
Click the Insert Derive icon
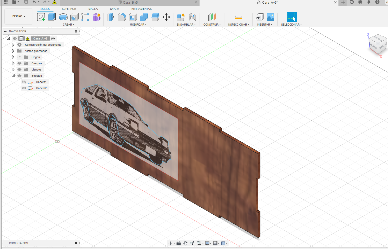point(259,17)
